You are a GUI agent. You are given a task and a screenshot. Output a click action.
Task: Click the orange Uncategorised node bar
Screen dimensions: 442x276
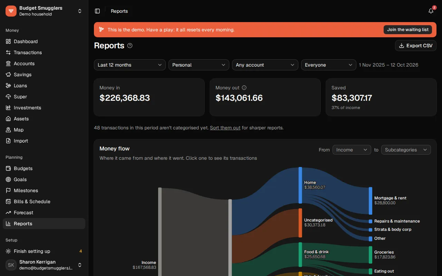click(300, 223)
